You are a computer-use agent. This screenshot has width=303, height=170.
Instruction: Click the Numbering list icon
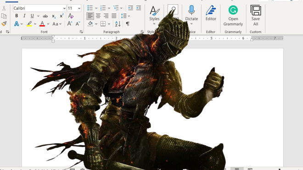click(103, 8)
